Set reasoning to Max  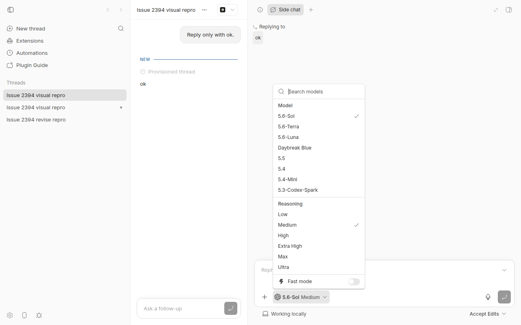tap(319, 257)
